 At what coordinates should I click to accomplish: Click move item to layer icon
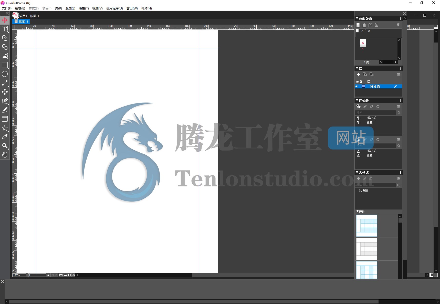[365, 75]
